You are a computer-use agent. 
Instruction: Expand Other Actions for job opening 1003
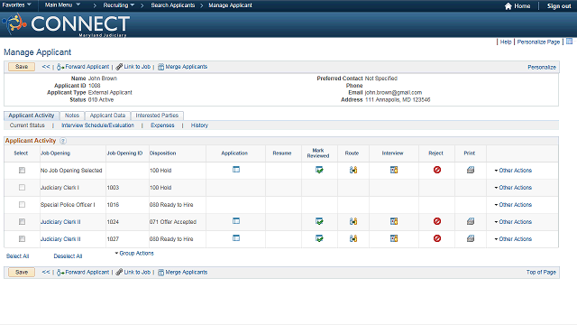[x=513, y=188]
